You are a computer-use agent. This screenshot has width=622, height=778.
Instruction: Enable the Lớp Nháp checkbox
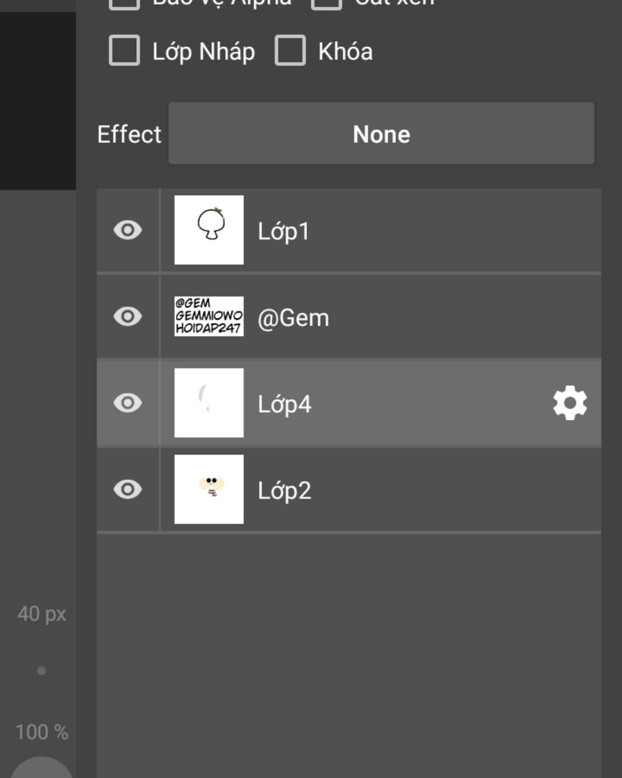point(125,50)
